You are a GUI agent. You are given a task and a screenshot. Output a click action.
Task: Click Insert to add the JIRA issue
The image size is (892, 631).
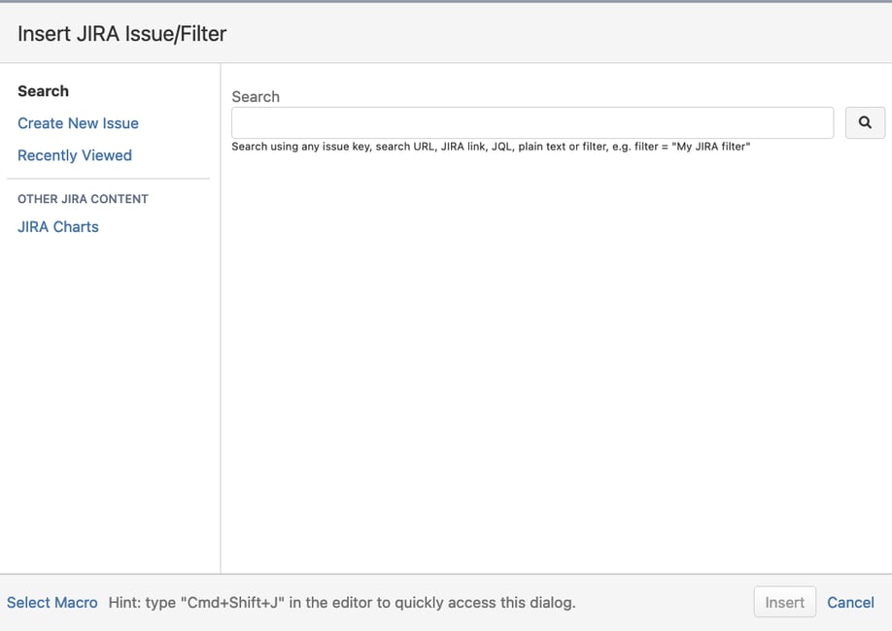pyautogui.click(x=784, y=602)
